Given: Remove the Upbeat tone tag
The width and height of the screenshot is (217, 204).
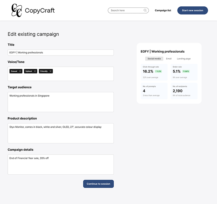Looking at the screenshot, I should (x=35, y=71).
